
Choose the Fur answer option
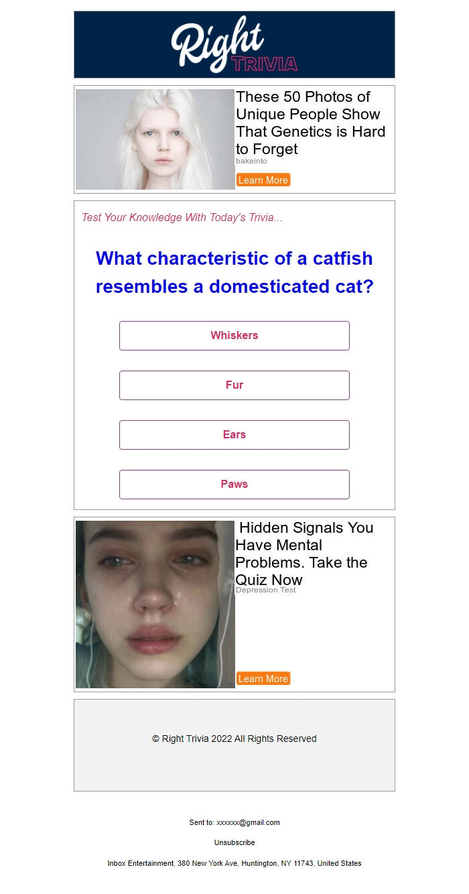(234, 385)
